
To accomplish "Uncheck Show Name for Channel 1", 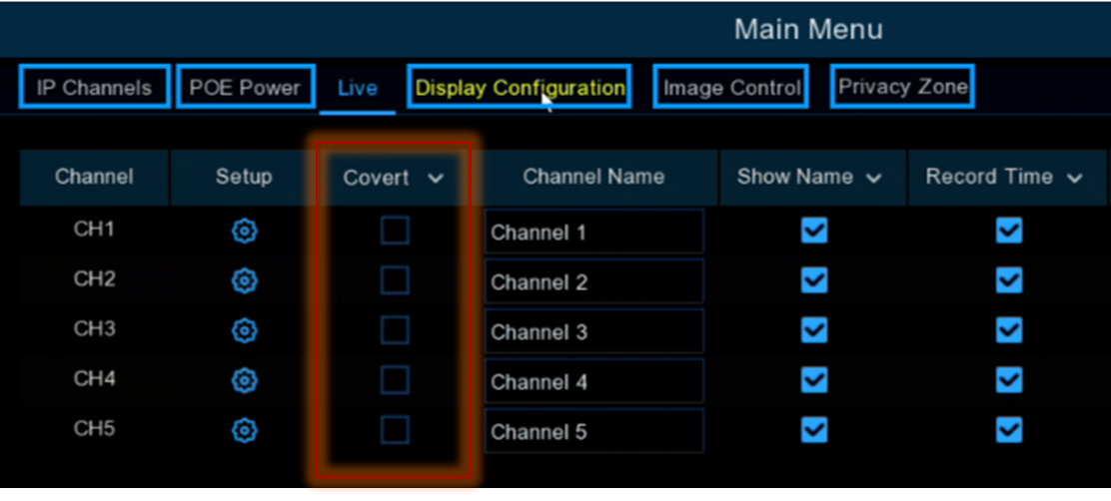I will (x=814, y=231).
